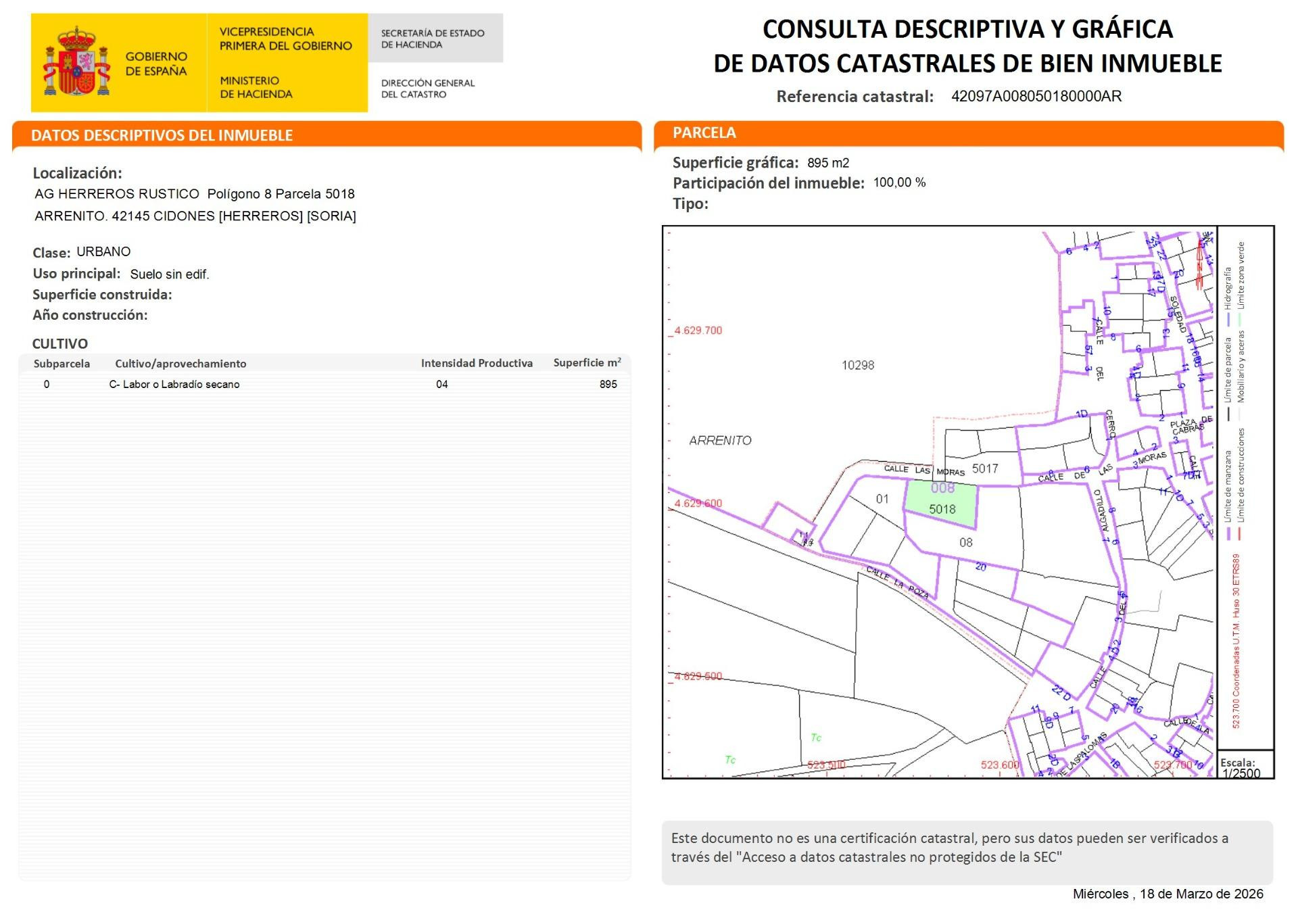
Task: Click the 'Localización:' label
Action: tap(77, 173)
